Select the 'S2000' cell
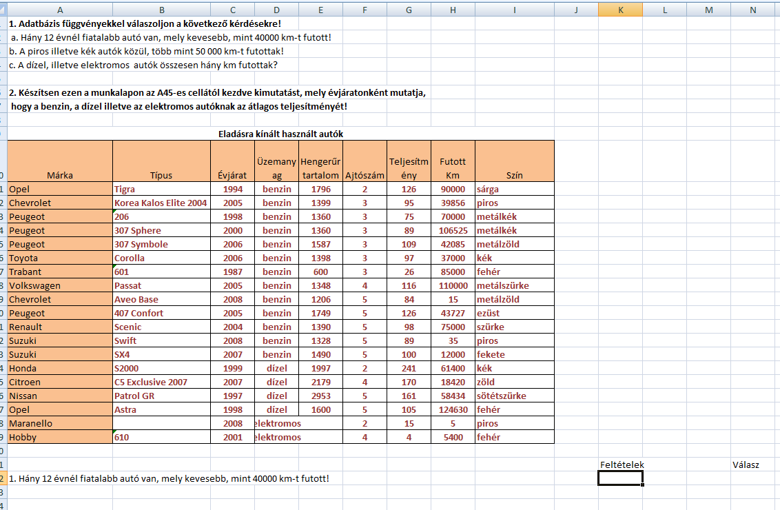Viewport: 780px width, 510px height. coord(162,368)
